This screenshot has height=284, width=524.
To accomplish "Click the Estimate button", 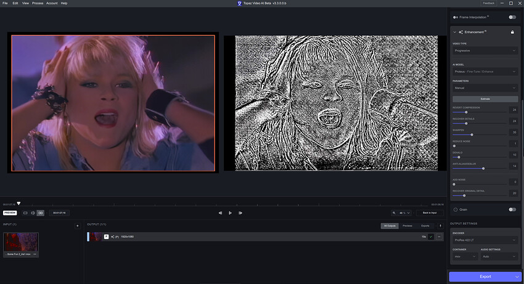I will click(x=485, y=99).
